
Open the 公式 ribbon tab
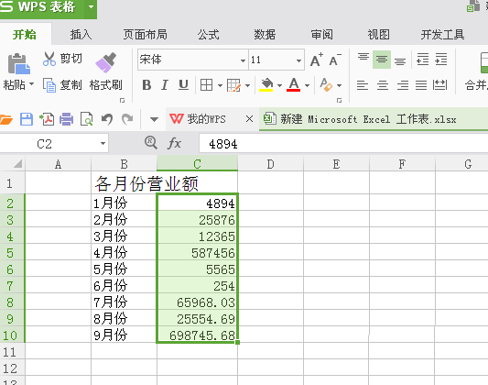pos(208,34)
